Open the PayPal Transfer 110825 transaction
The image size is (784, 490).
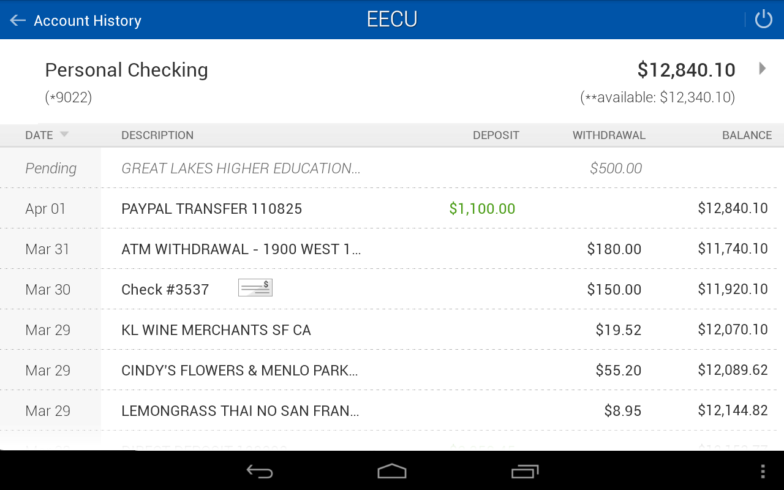(x=212, y=209)
